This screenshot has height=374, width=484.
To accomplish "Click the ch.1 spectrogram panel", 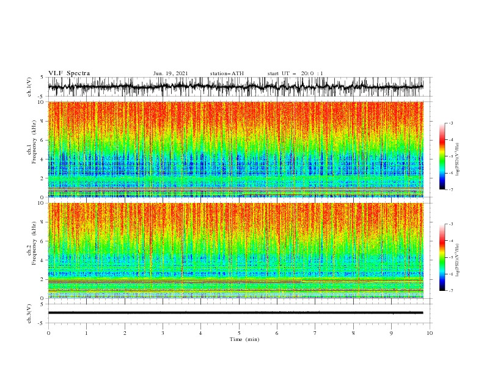I will pyautogui.click(x=235, y=149).
